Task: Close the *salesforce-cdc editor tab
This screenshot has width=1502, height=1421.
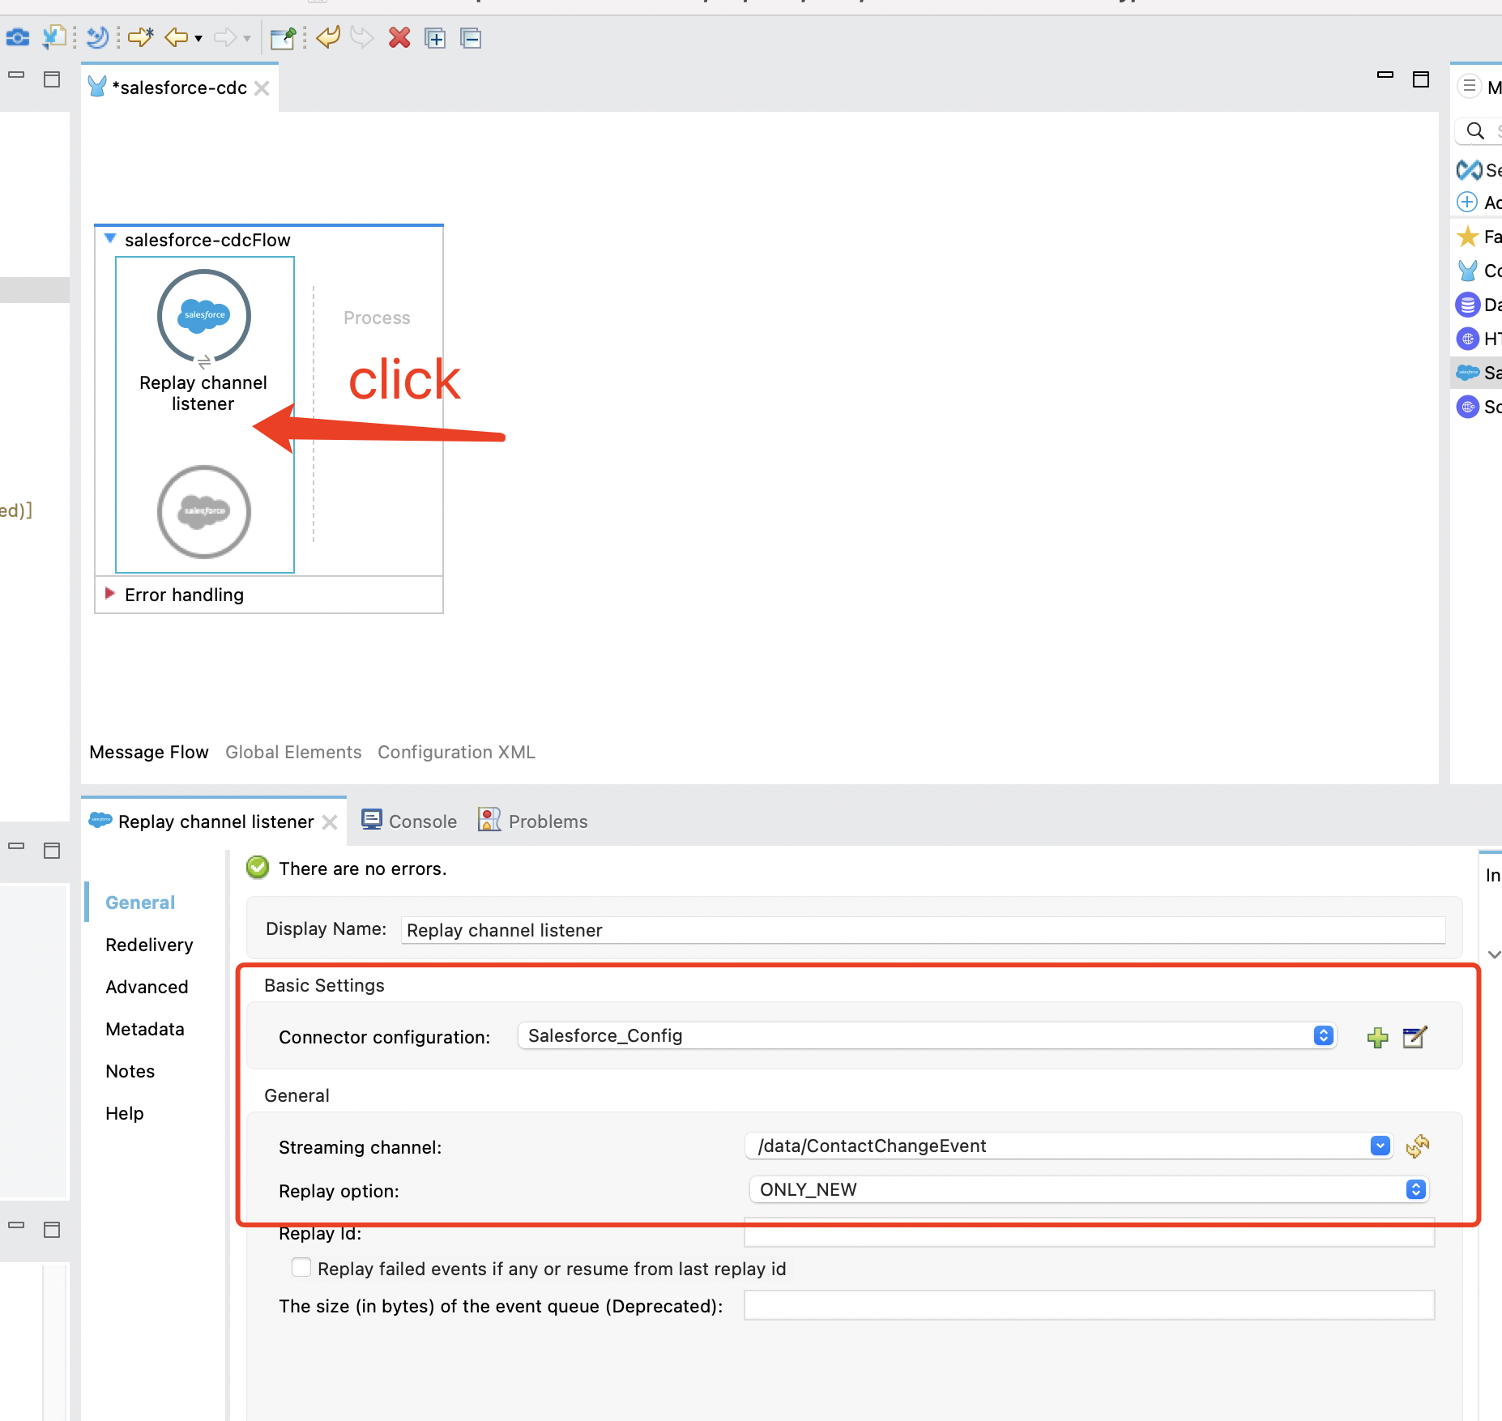Action: point(262,87)
